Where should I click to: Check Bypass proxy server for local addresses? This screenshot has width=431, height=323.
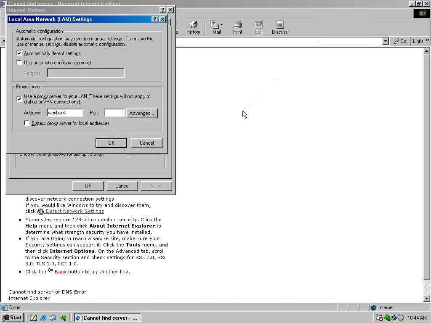click(27, 123)
